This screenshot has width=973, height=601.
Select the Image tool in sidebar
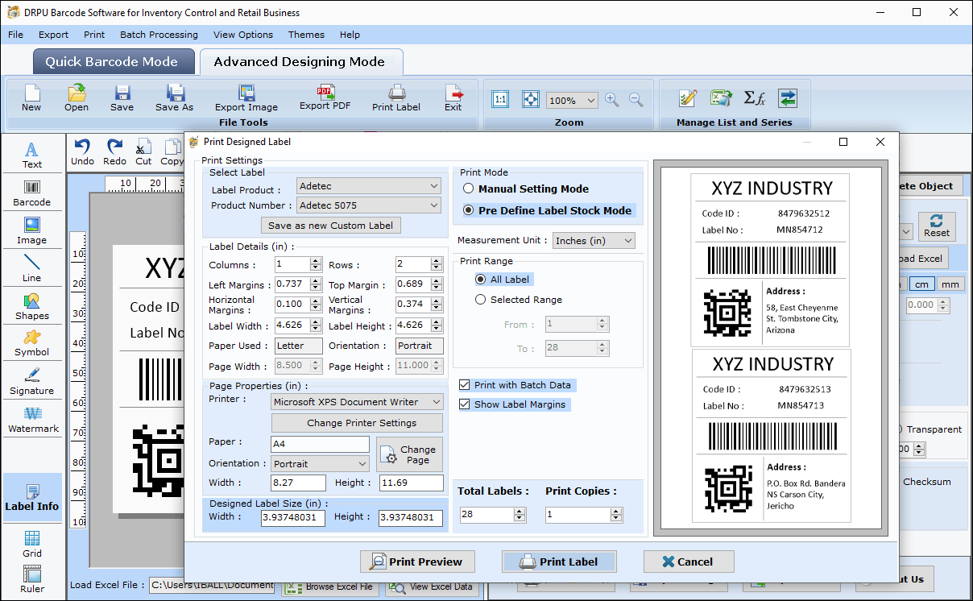32,231
